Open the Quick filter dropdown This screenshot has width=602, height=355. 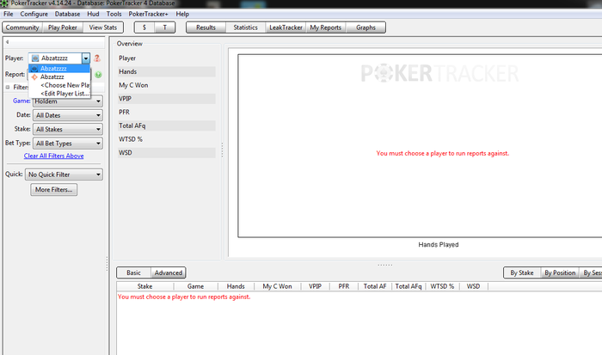click(x=64, y=174)
